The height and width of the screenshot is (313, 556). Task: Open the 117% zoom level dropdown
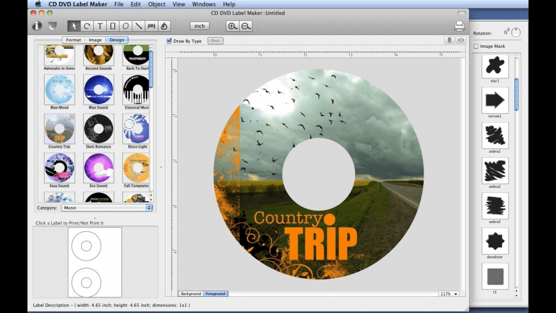click(x=449, y=294)
